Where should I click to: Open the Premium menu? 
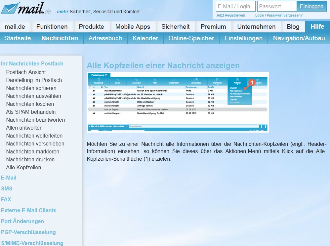click(x=213, y=26)
